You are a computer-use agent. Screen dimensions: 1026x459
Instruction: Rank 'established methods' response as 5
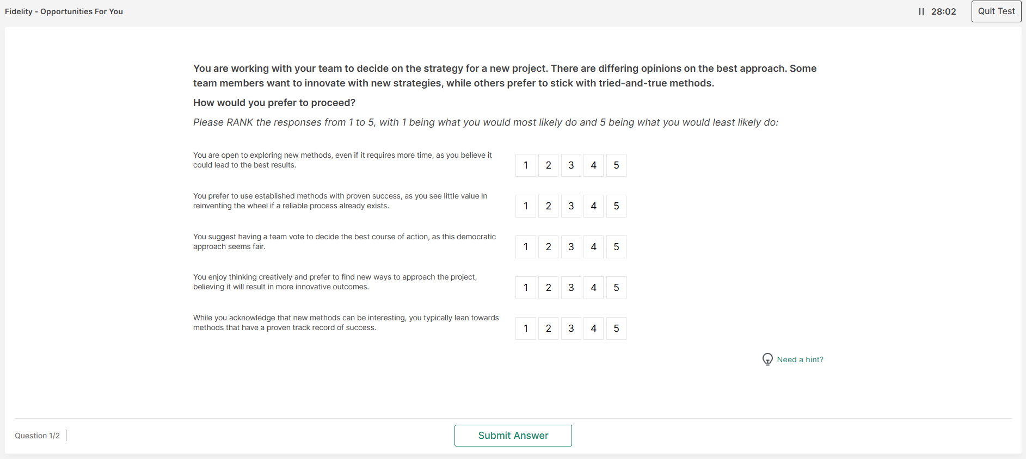point(616,206)
